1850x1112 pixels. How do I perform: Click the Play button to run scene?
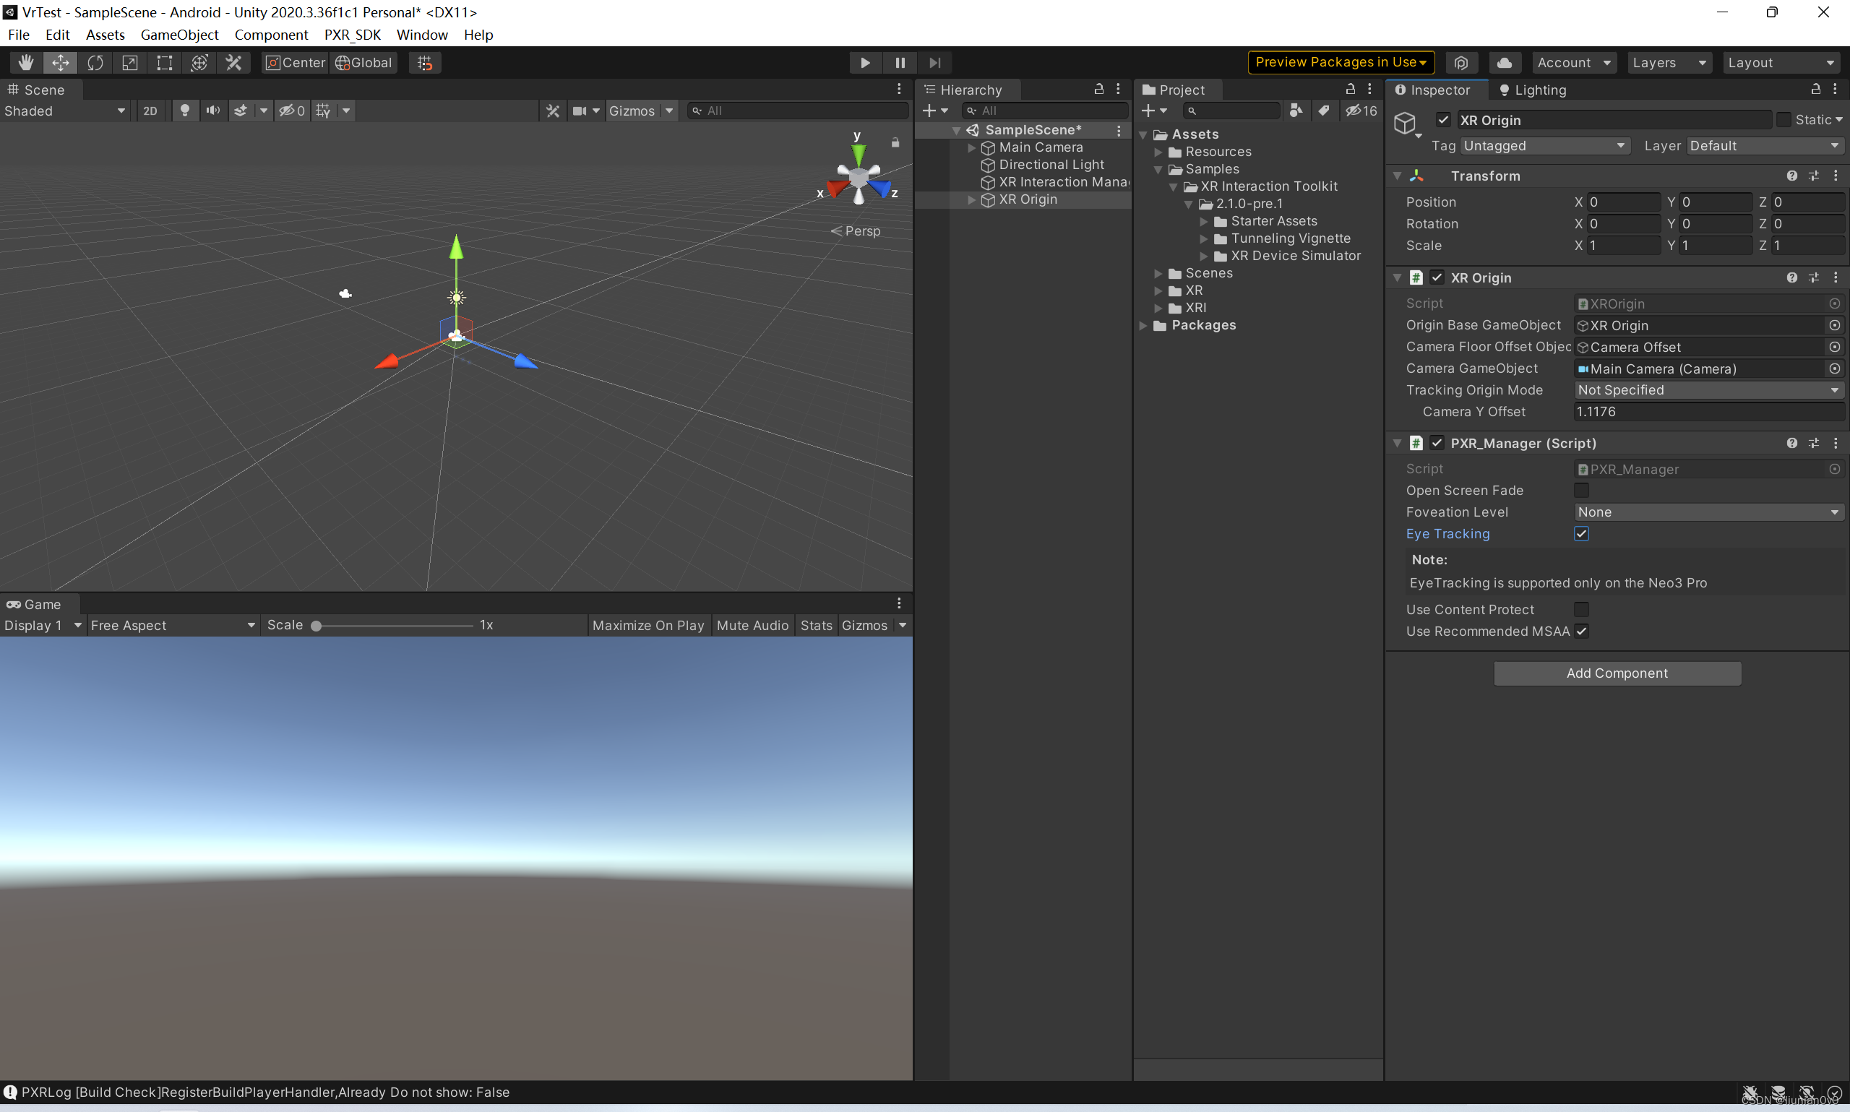866,62
